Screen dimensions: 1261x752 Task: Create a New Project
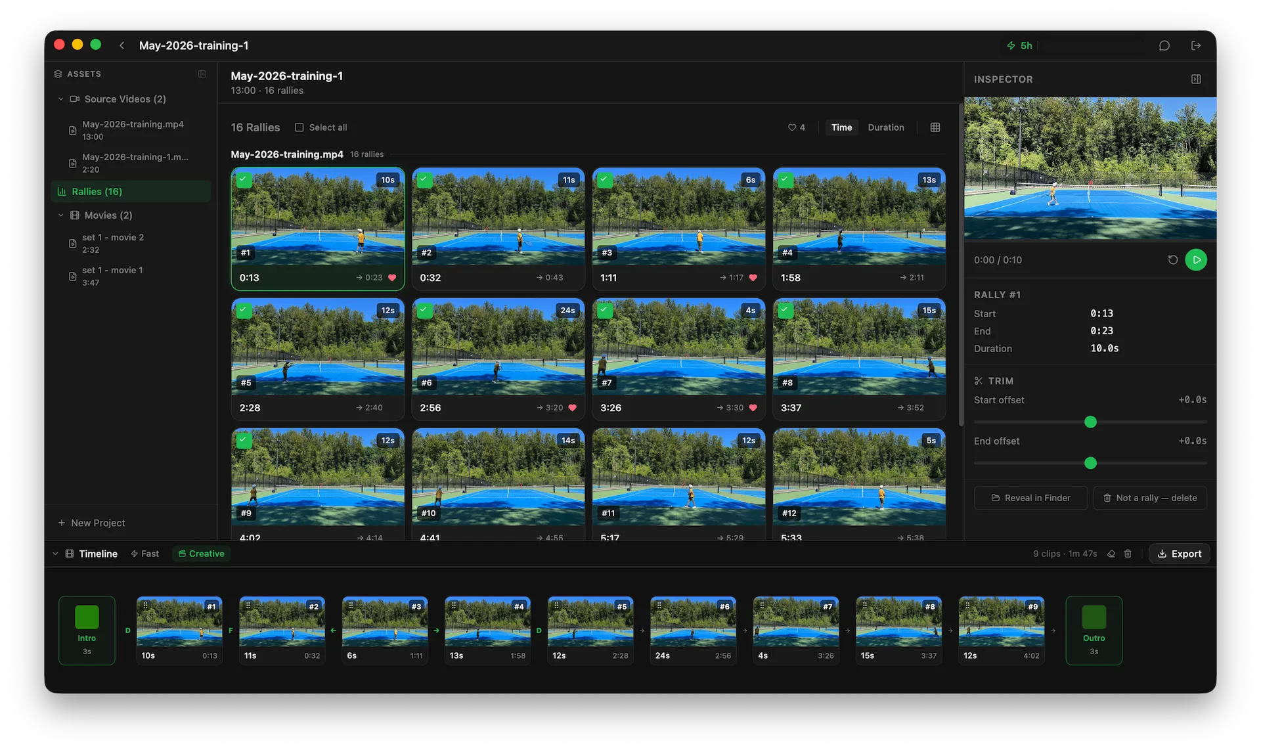(x=92, y=523)
